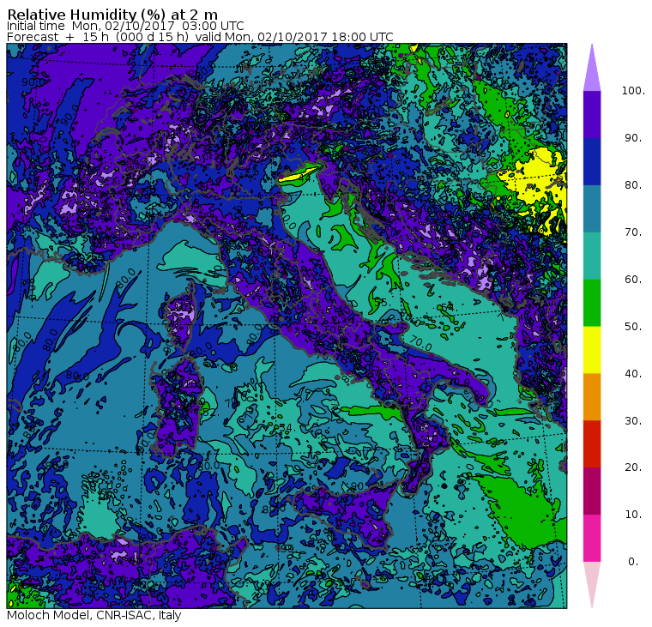Click the "Forecast + 15 h" validity line
Screen dimensions: 652x627
pyautogui.click(x=200, y=37)
